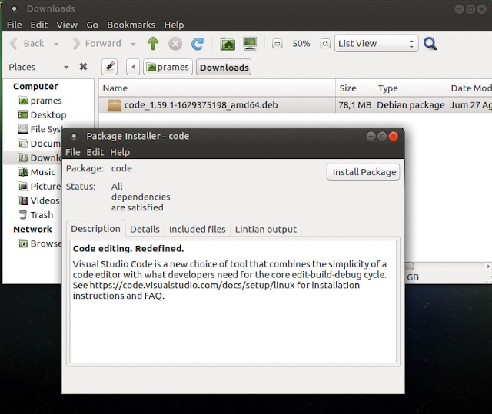Click the Stop loading icon
The width and height of the screenshot is (492, 414).
[175, 44]
